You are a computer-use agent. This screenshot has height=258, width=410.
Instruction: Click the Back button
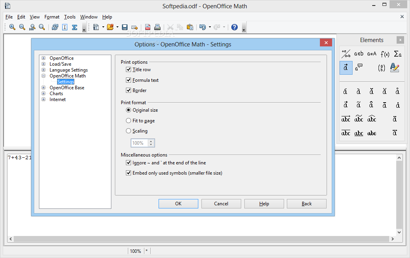[307, 204]
